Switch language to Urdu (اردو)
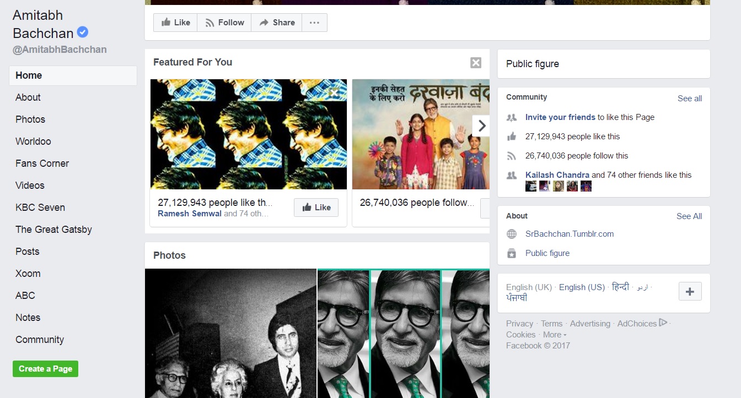This screenshot has width=741, height=398. pyautogui.click(x=642, y=287)
